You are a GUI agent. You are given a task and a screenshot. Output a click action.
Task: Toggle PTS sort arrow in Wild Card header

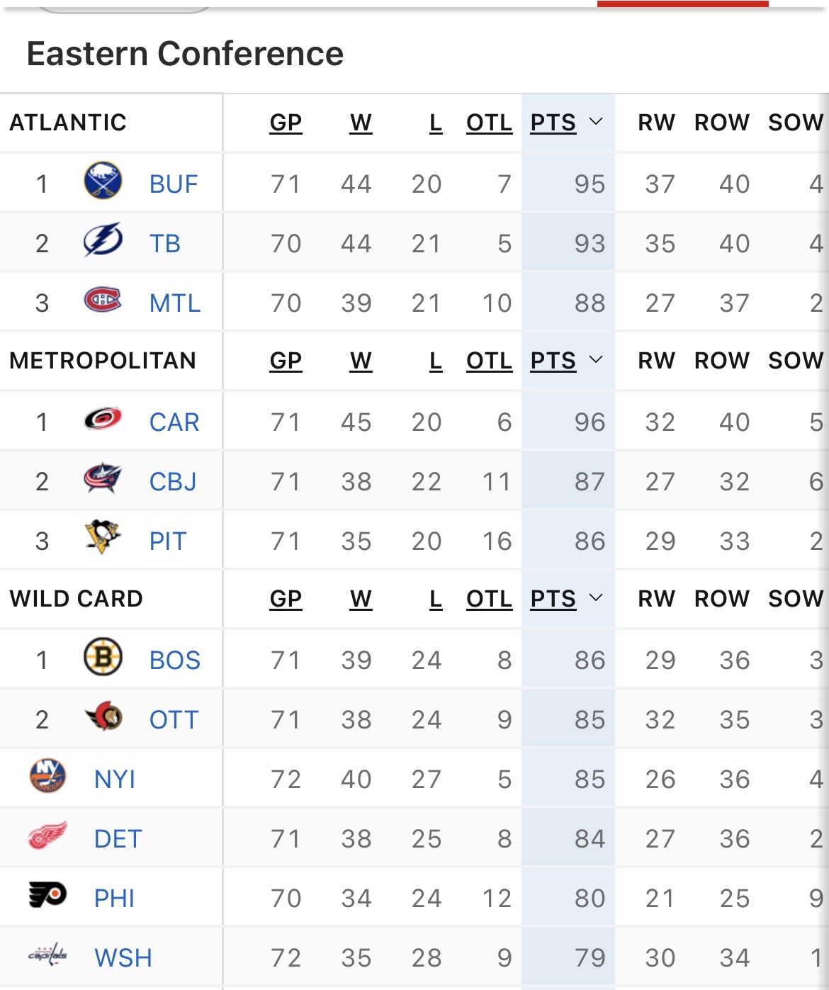(596, 598)
